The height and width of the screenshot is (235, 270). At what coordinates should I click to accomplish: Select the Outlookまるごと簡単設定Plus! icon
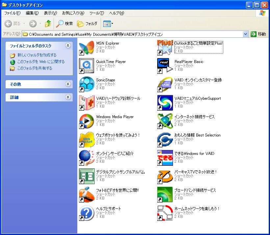165,48
